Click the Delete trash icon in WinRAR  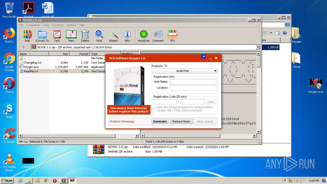(x=85, y=36)
